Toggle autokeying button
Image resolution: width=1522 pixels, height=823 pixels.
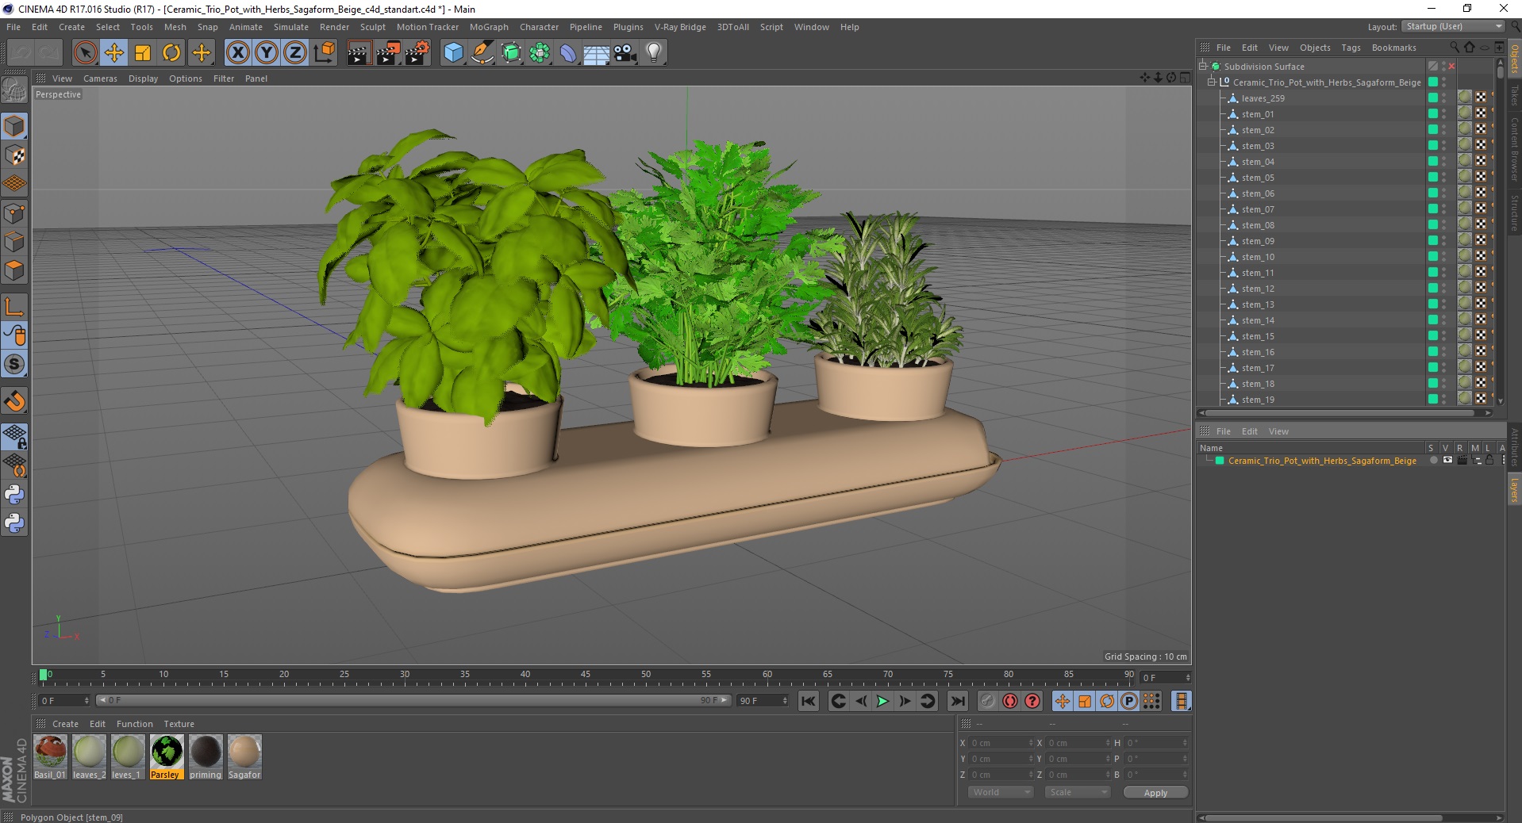(1010, 701)
